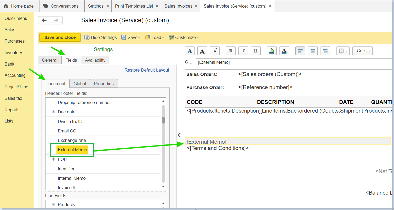The image size is (394, 210).
Task: Open the Global fields tab
Action: coord(80,84)
